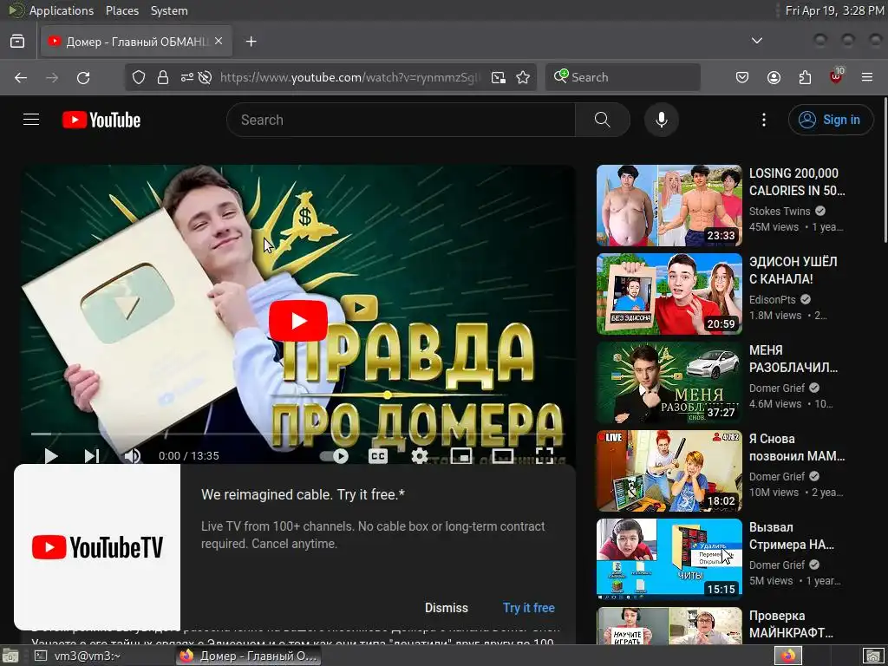Open uBlock Origin extension icon

coord(837,76)
